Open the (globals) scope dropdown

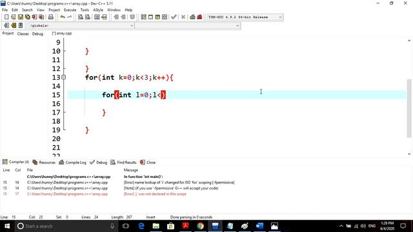[x=81, y=26]
